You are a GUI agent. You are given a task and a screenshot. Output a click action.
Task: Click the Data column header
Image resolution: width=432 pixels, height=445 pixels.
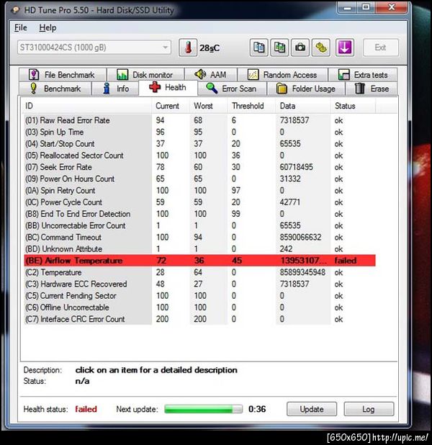coord(303,106)
